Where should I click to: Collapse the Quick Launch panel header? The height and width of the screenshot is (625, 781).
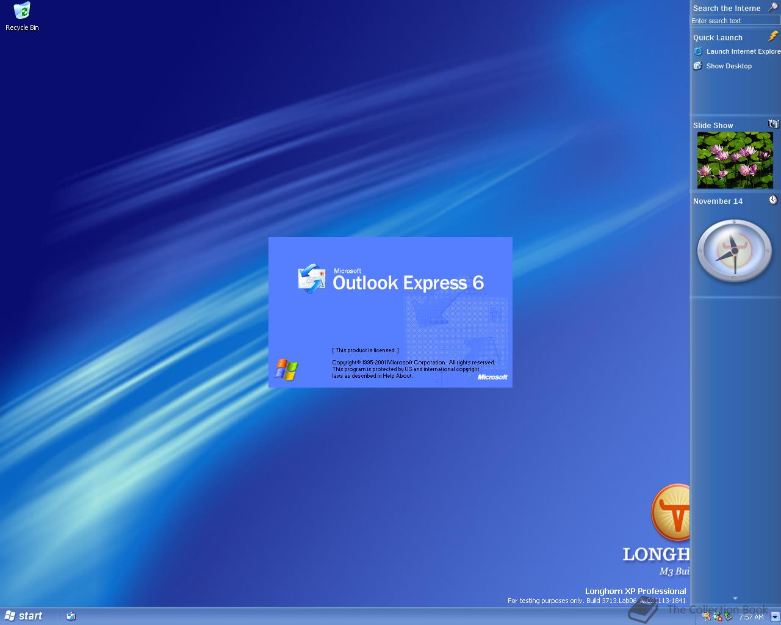coord(718,37)
